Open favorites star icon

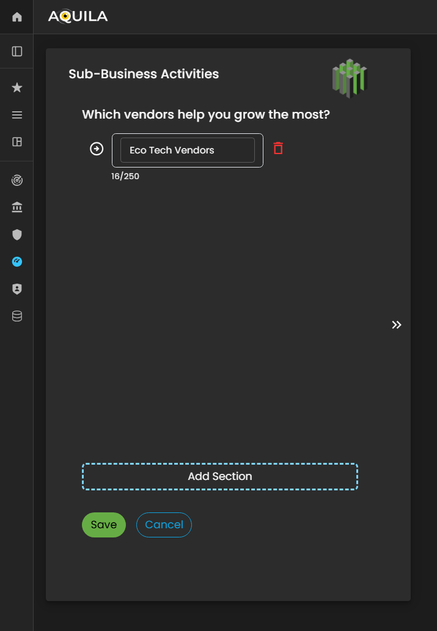pos(17,88)
